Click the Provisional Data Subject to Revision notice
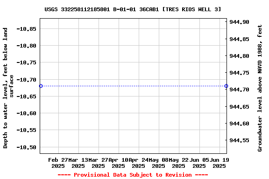Image resolution: width=269 pixels, height=179 pixels. [x=133, y=175]
